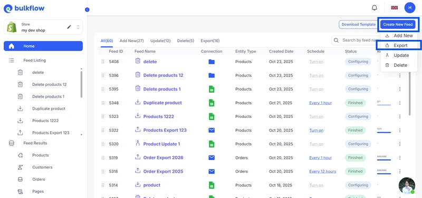Click the Feed Listing list icon
This screenshot has height=198, width=422.
point(11,61)
